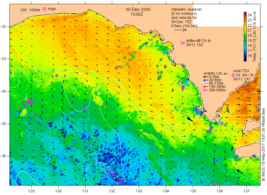The width and height of the screenshot is (267, 195).
Task: Click the IMOS copyright timestamp text
Action: [263, 145]
